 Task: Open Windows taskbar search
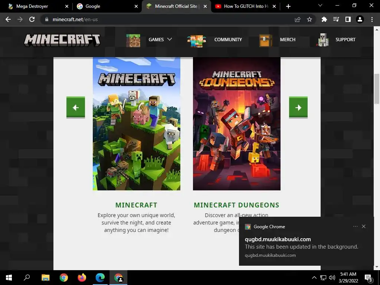[27, 278]
